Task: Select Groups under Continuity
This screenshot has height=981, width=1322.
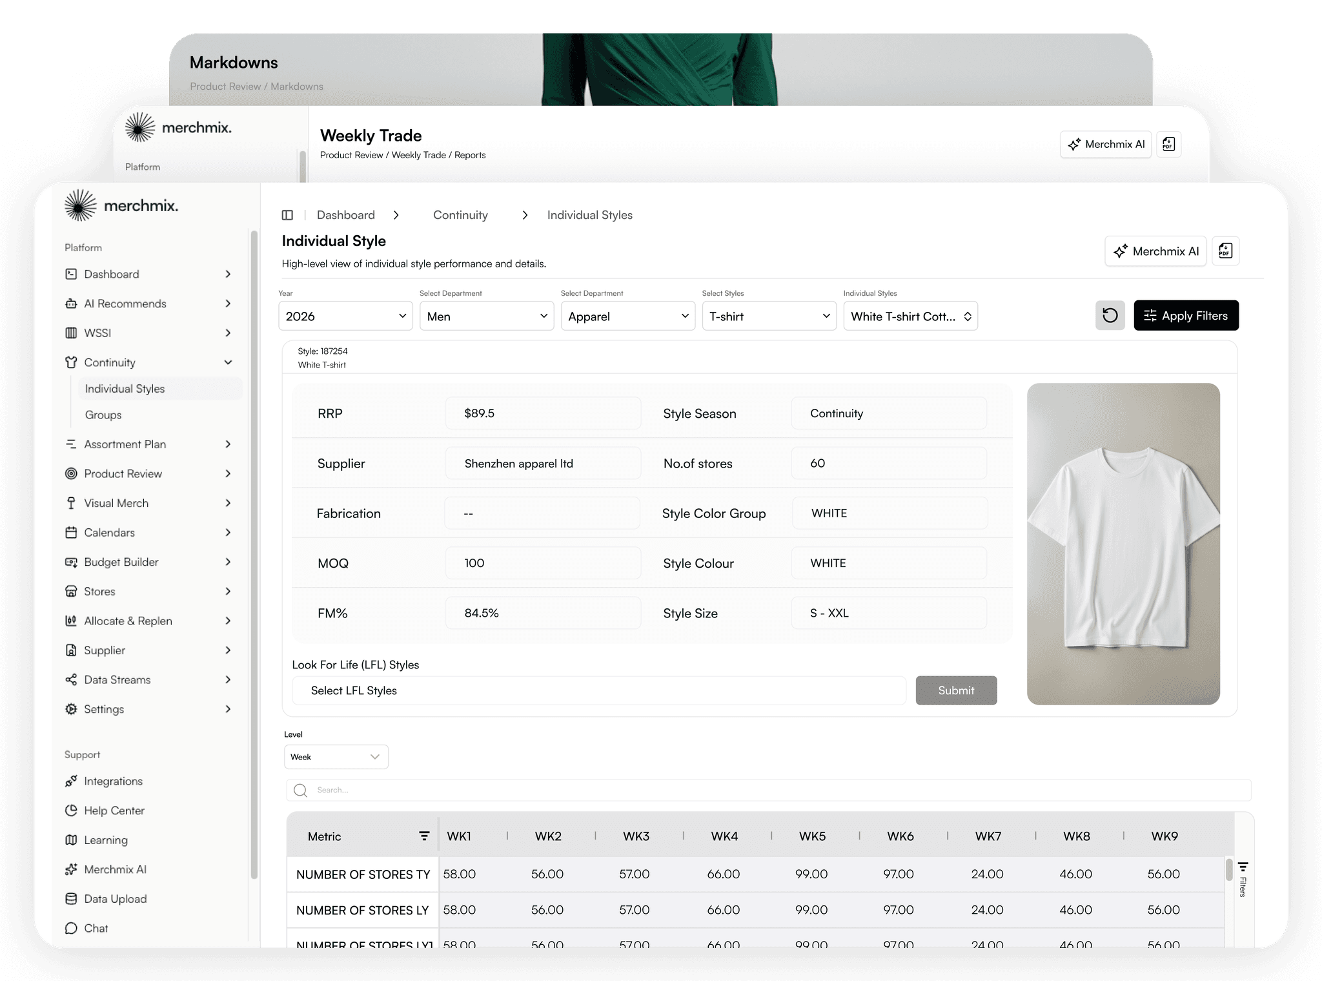Action: click(x=103, y=415)
